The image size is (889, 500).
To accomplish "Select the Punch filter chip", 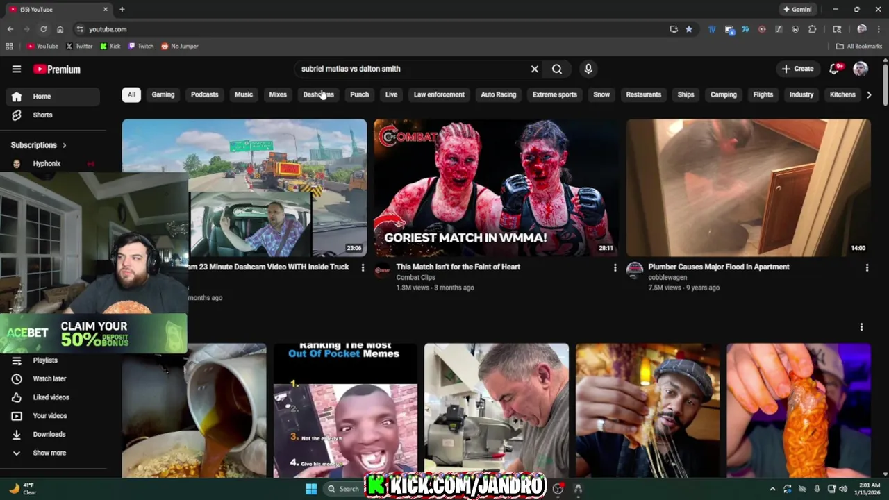I will (x=359, y=94).
